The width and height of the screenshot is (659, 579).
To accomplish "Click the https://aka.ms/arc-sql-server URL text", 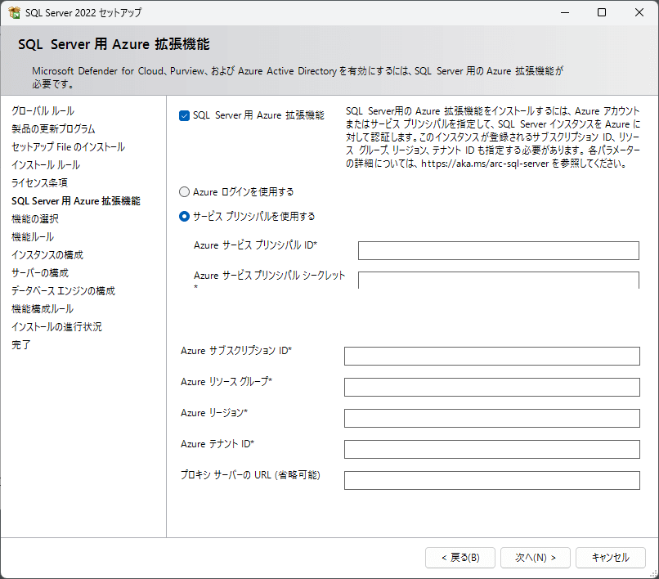I will 485,164.
